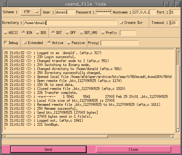Viewport: 182px width, 155px height.
Task: Select the ASCII transfer mode
Action: pos(11,33)
